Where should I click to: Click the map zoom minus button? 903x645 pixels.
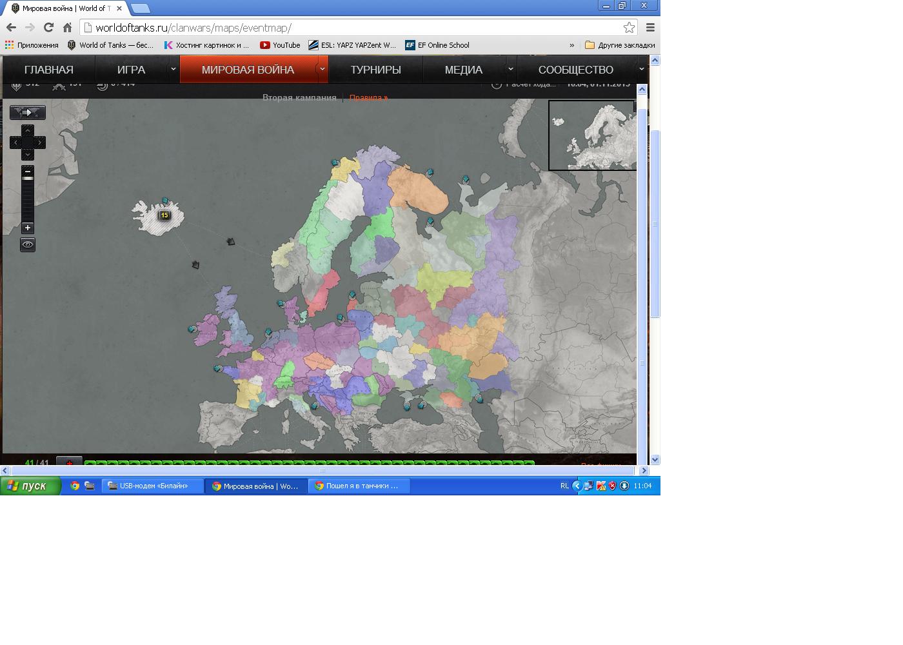click(x=28, y=172)
